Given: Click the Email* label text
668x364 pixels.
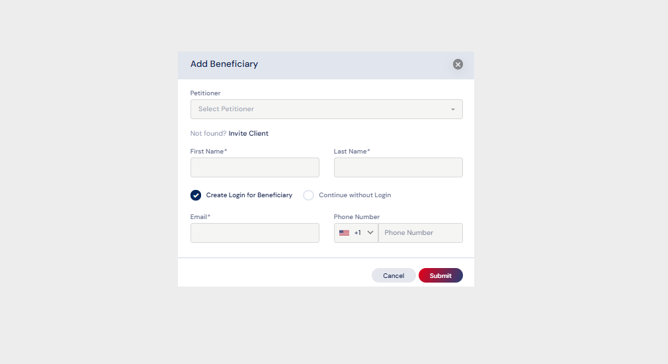Looking at the screenshot, I should tap(200, 216).
